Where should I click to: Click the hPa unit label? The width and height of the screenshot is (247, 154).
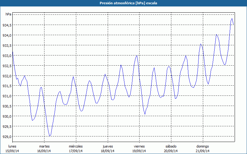click(9, 14)
